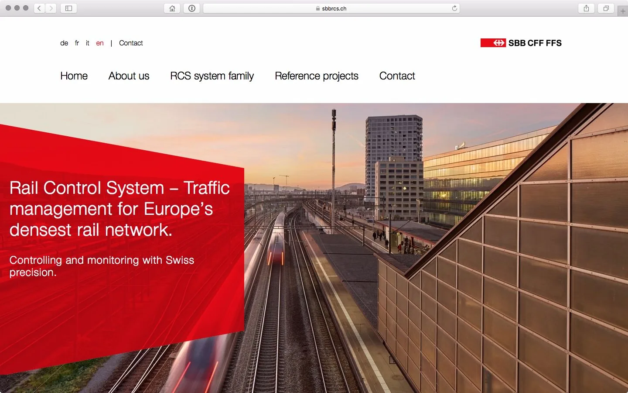This screenshot has height=393, width=628.
Task: Switch language to French (fr)
Action: click(x=77, y=43)
